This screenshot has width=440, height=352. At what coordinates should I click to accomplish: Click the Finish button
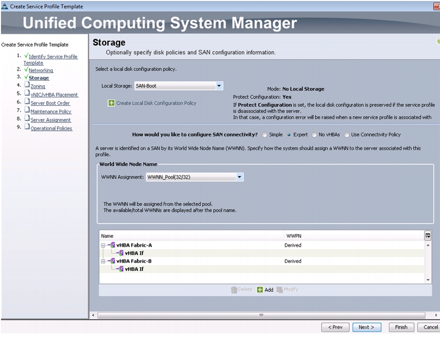tap(401, 327)
